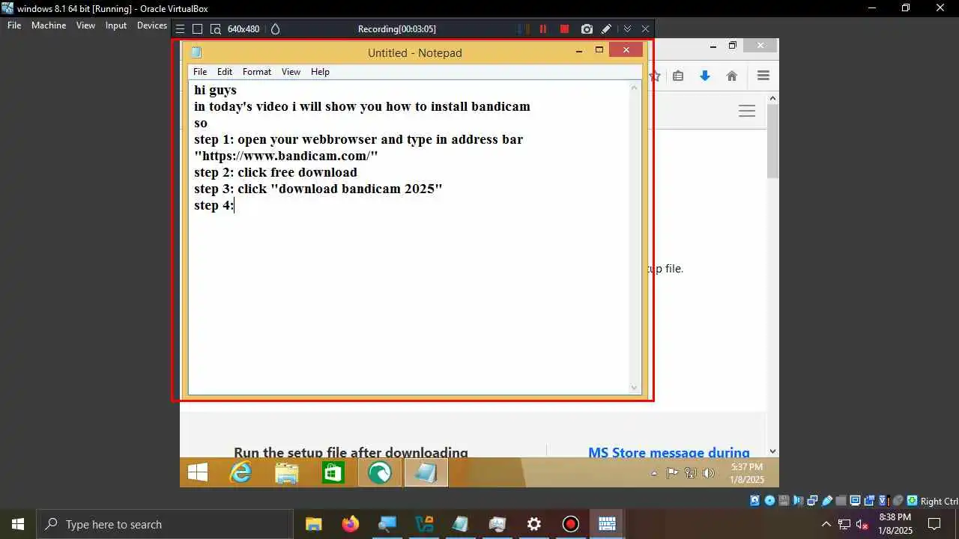Open Windows Store in guest taskbar
959x539 pixels.
pyautogui.click(x=333, y=472)
